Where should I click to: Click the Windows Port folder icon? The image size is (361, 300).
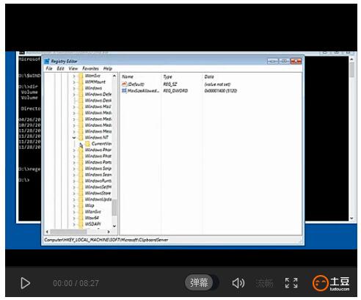click(x=81, y=162)
